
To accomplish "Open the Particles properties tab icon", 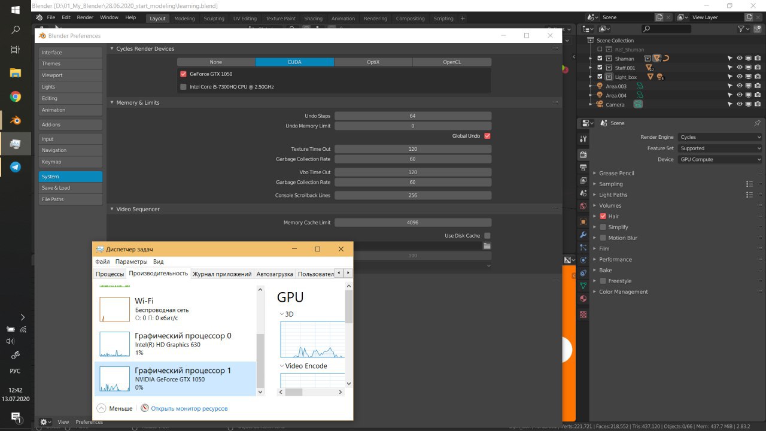I will 583,247.
